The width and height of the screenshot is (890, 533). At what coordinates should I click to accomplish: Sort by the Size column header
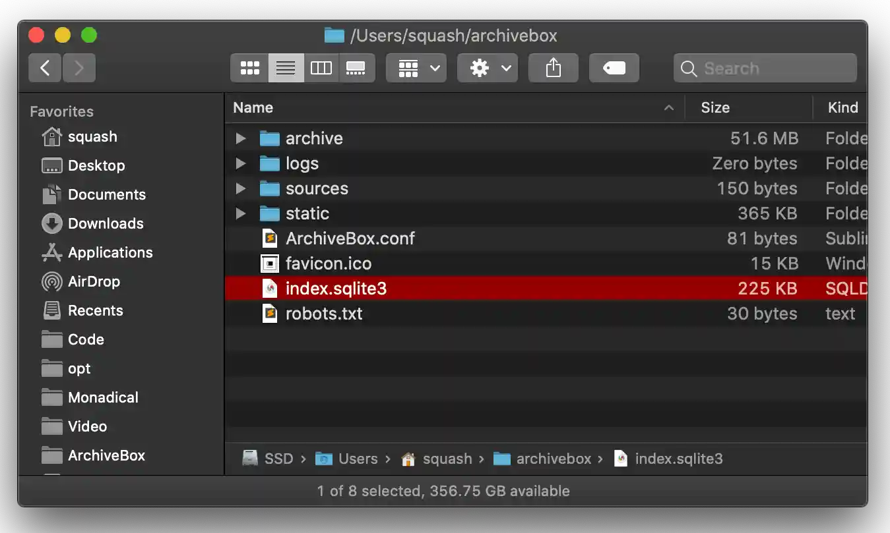tap(749, 107)
